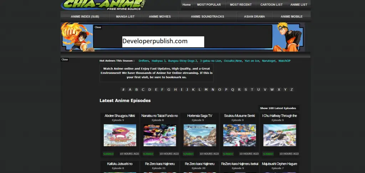Click Show 100 Latest Episodes button
The image size is (365, 173).
point(278,108)
